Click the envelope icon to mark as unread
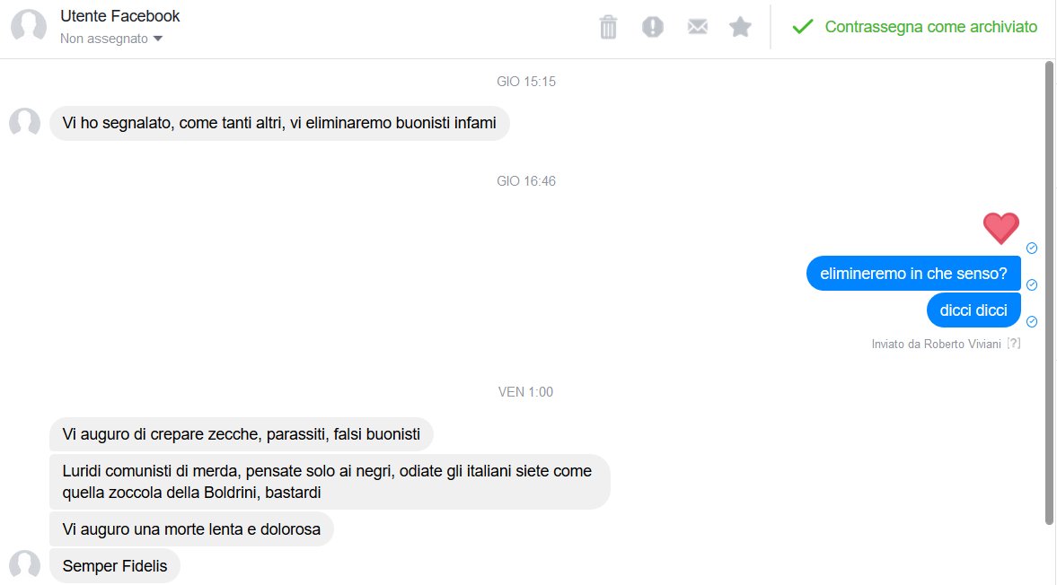1057x585 pixels. click(697, 27)
